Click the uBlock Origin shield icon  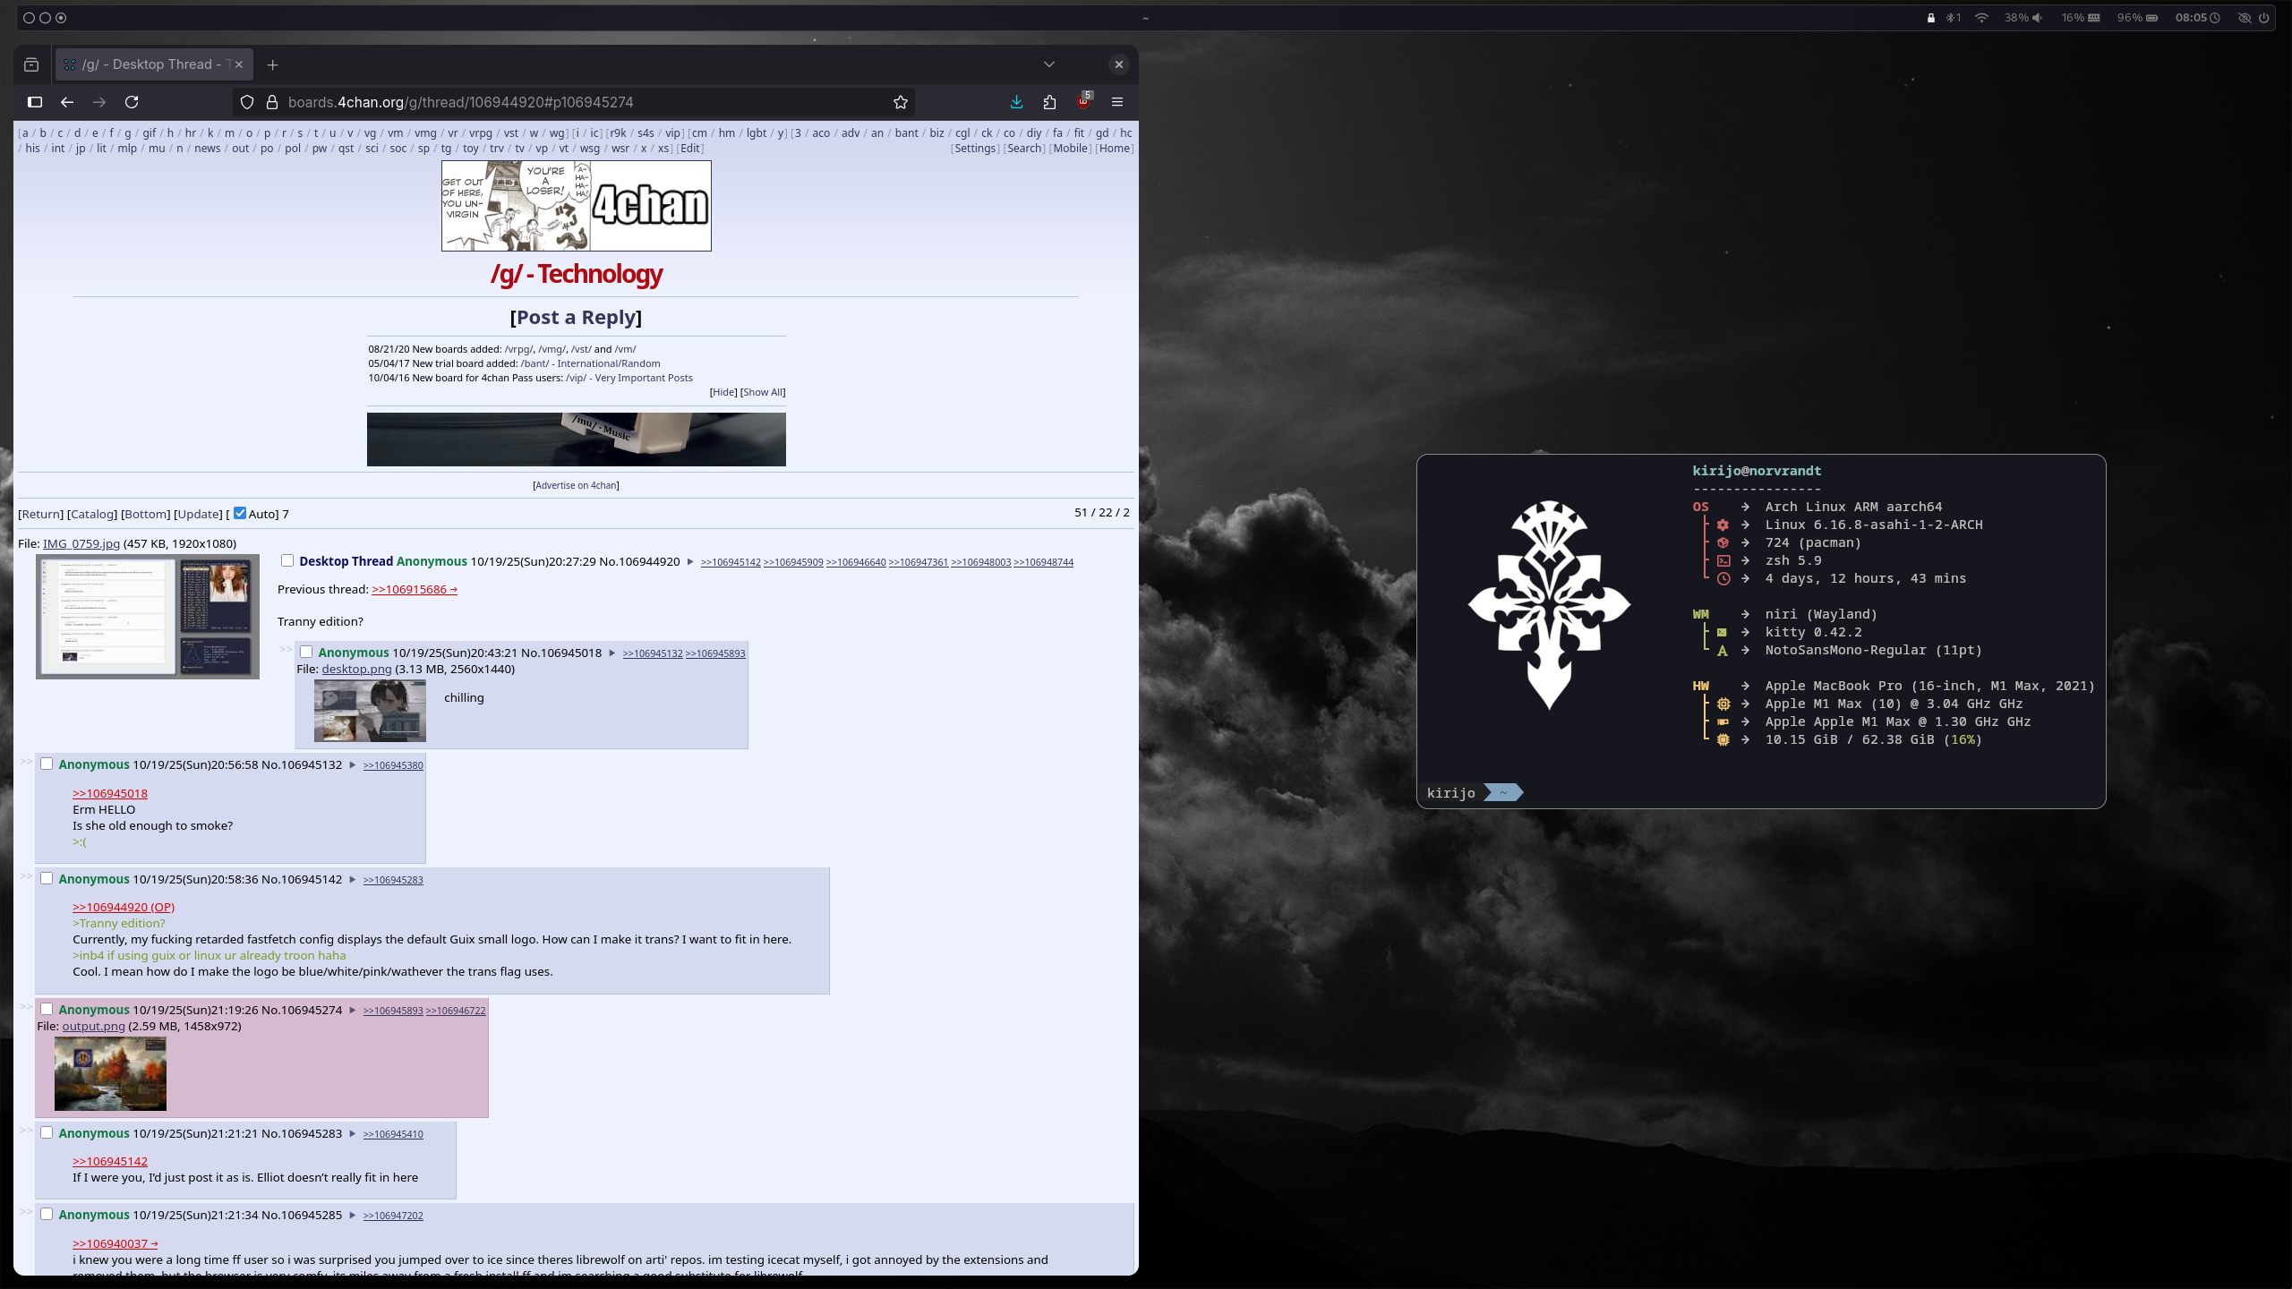pyautogui.click(x=1083, y=102)
